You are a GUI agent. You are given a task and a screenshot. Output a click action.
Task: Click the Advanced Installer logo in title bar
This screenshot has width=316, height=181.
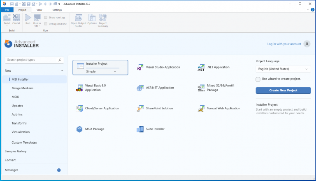coord(5,4)
